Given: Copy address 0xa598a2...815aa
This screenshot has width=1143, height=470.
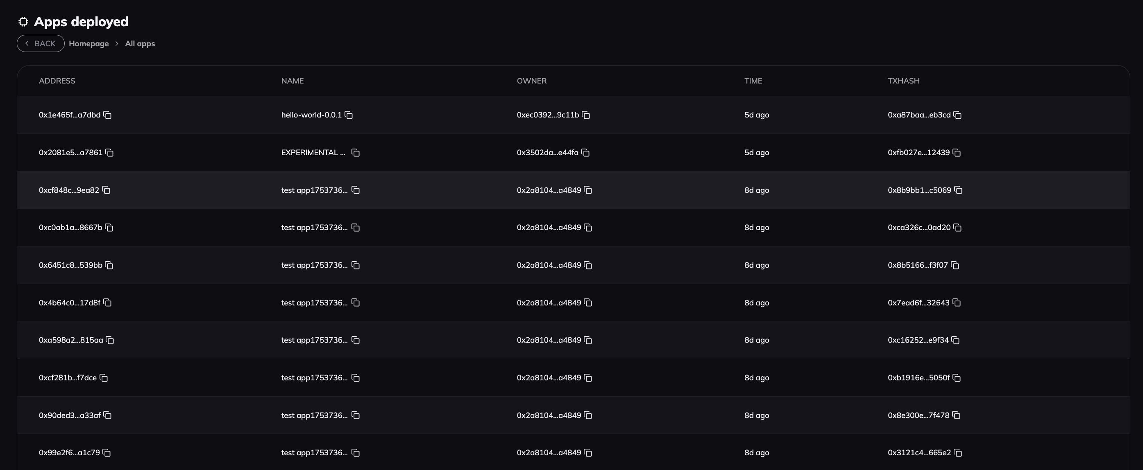Looking at the screenshot, I should tap(110, 341).
